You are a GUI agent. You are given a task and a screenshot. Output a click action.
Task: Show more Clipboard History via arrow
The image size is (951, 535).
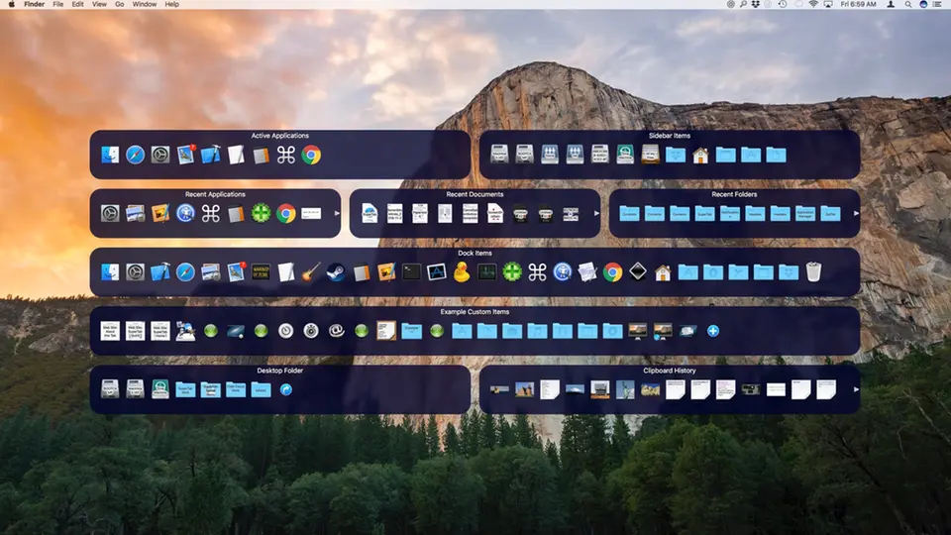[x=855, y=389]
